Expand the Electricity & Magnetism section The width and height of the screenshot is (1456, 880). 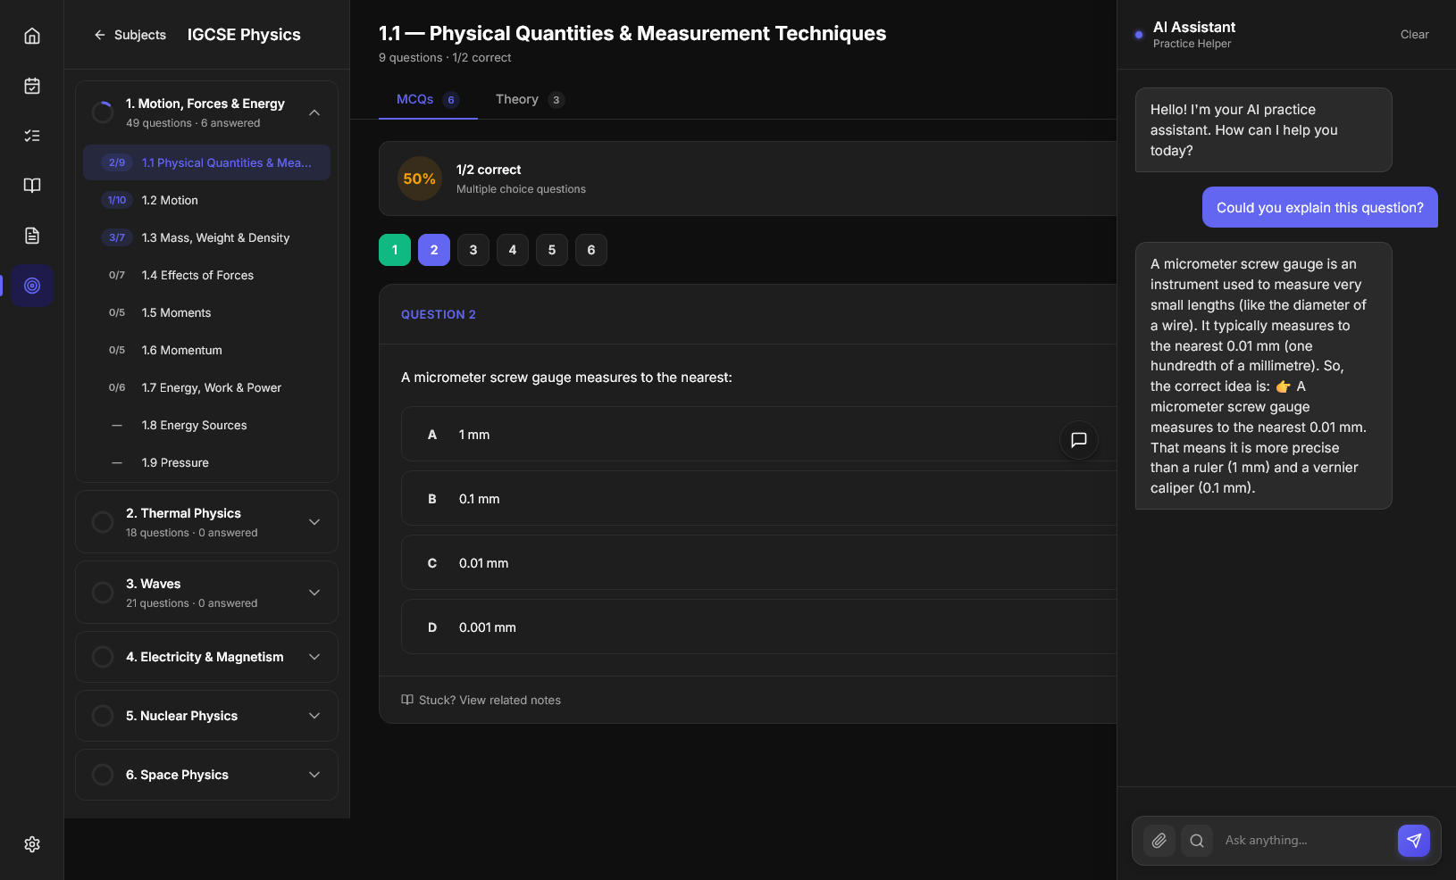click(314, 657)
